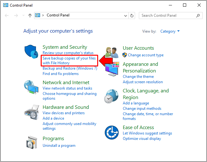This screenshot has width=207, height=162.
Task: Open the User Accounts people icon
Action: click(112, 53)
